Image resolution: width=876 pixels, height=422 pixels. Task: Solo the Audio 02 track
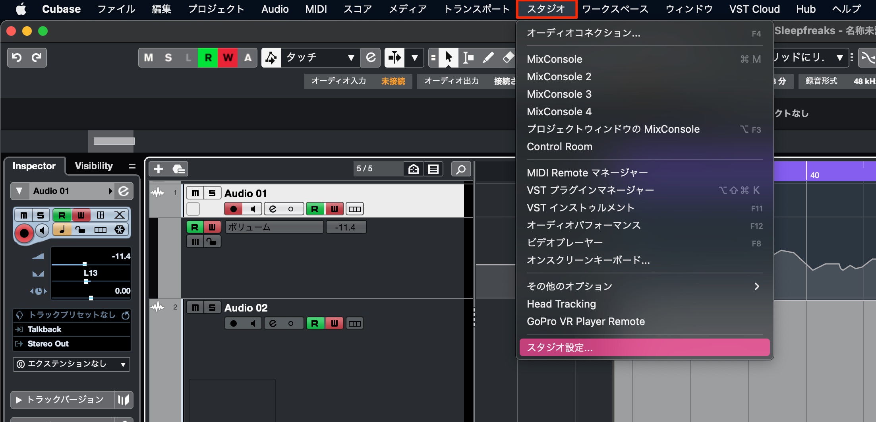(x=212, y=308)
